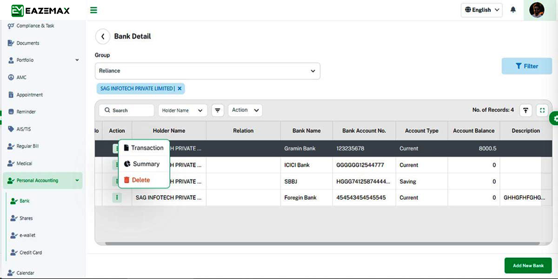Open the user profile avatar
558x279 pixels.
[x=537, y=10]
